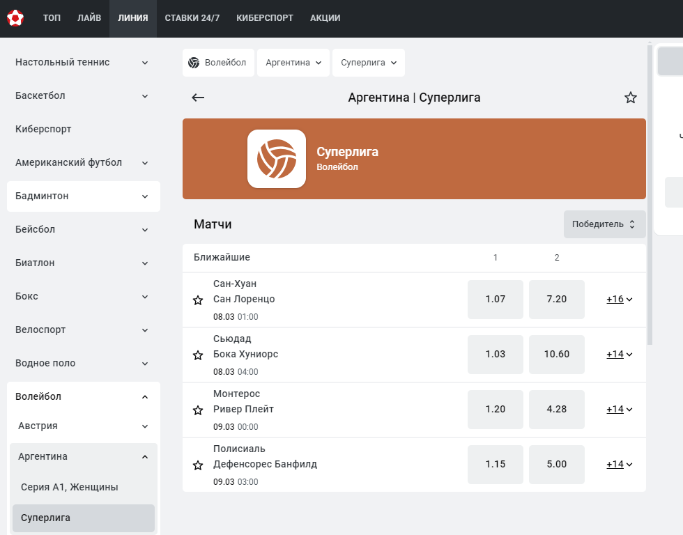This screenshot has width=683, height=535.
Task: Open the Сан-Хуан team name match link
Action: (x=235, y=284)
